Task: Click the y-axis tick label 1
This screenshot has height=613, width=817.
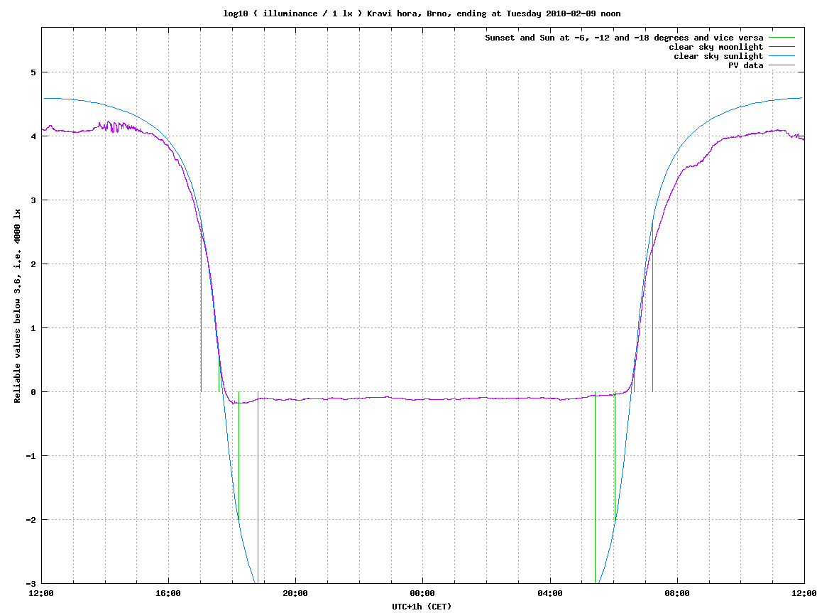Action: tap(33, 328)
